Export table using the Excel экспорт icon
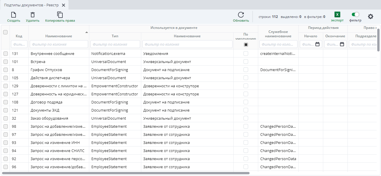381x176 pixels. click(337, 15)
